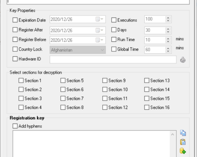Open the Register After date picker
197x157 pixels.
[100, 30]
